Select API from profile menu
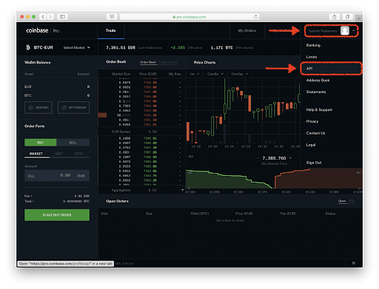 tap(332, 69)
